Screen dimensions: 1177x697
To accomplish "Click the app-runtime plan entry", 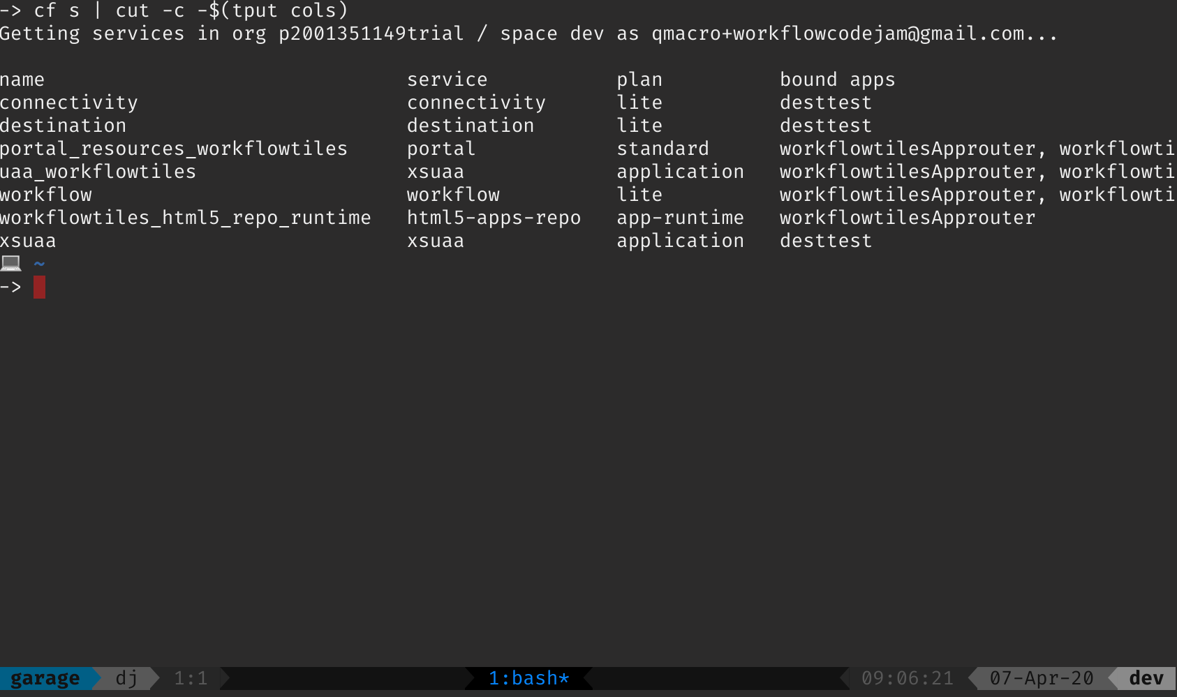I will click(680, 218).
